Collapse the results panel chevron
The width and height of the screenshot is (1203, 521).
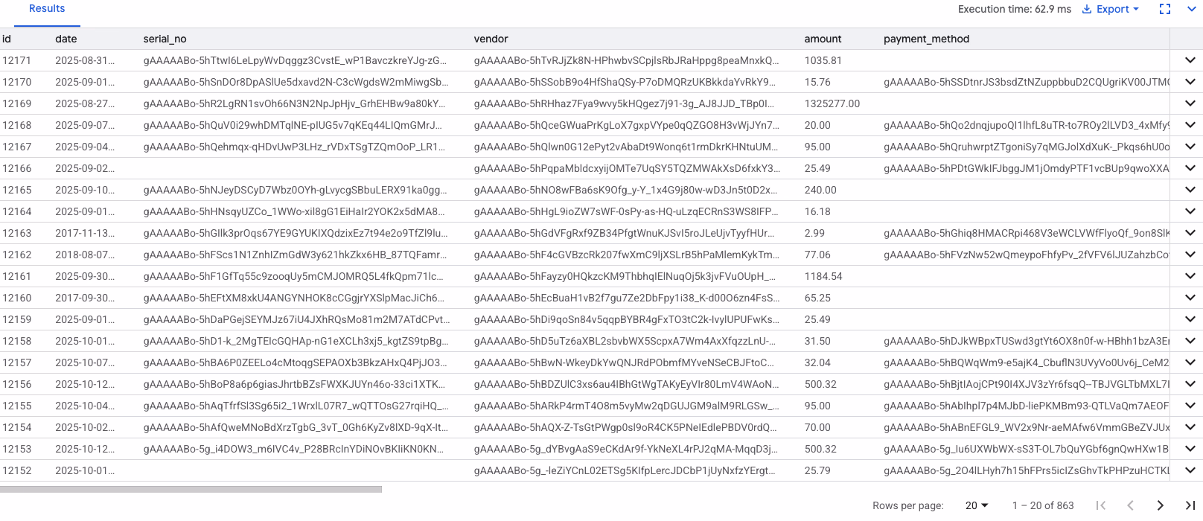(1191, 9)
